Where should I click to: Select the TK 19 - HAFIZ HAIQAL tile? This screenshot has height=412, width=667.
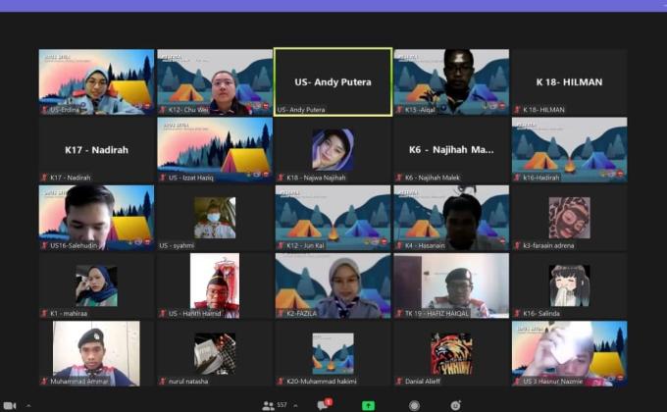451,285
